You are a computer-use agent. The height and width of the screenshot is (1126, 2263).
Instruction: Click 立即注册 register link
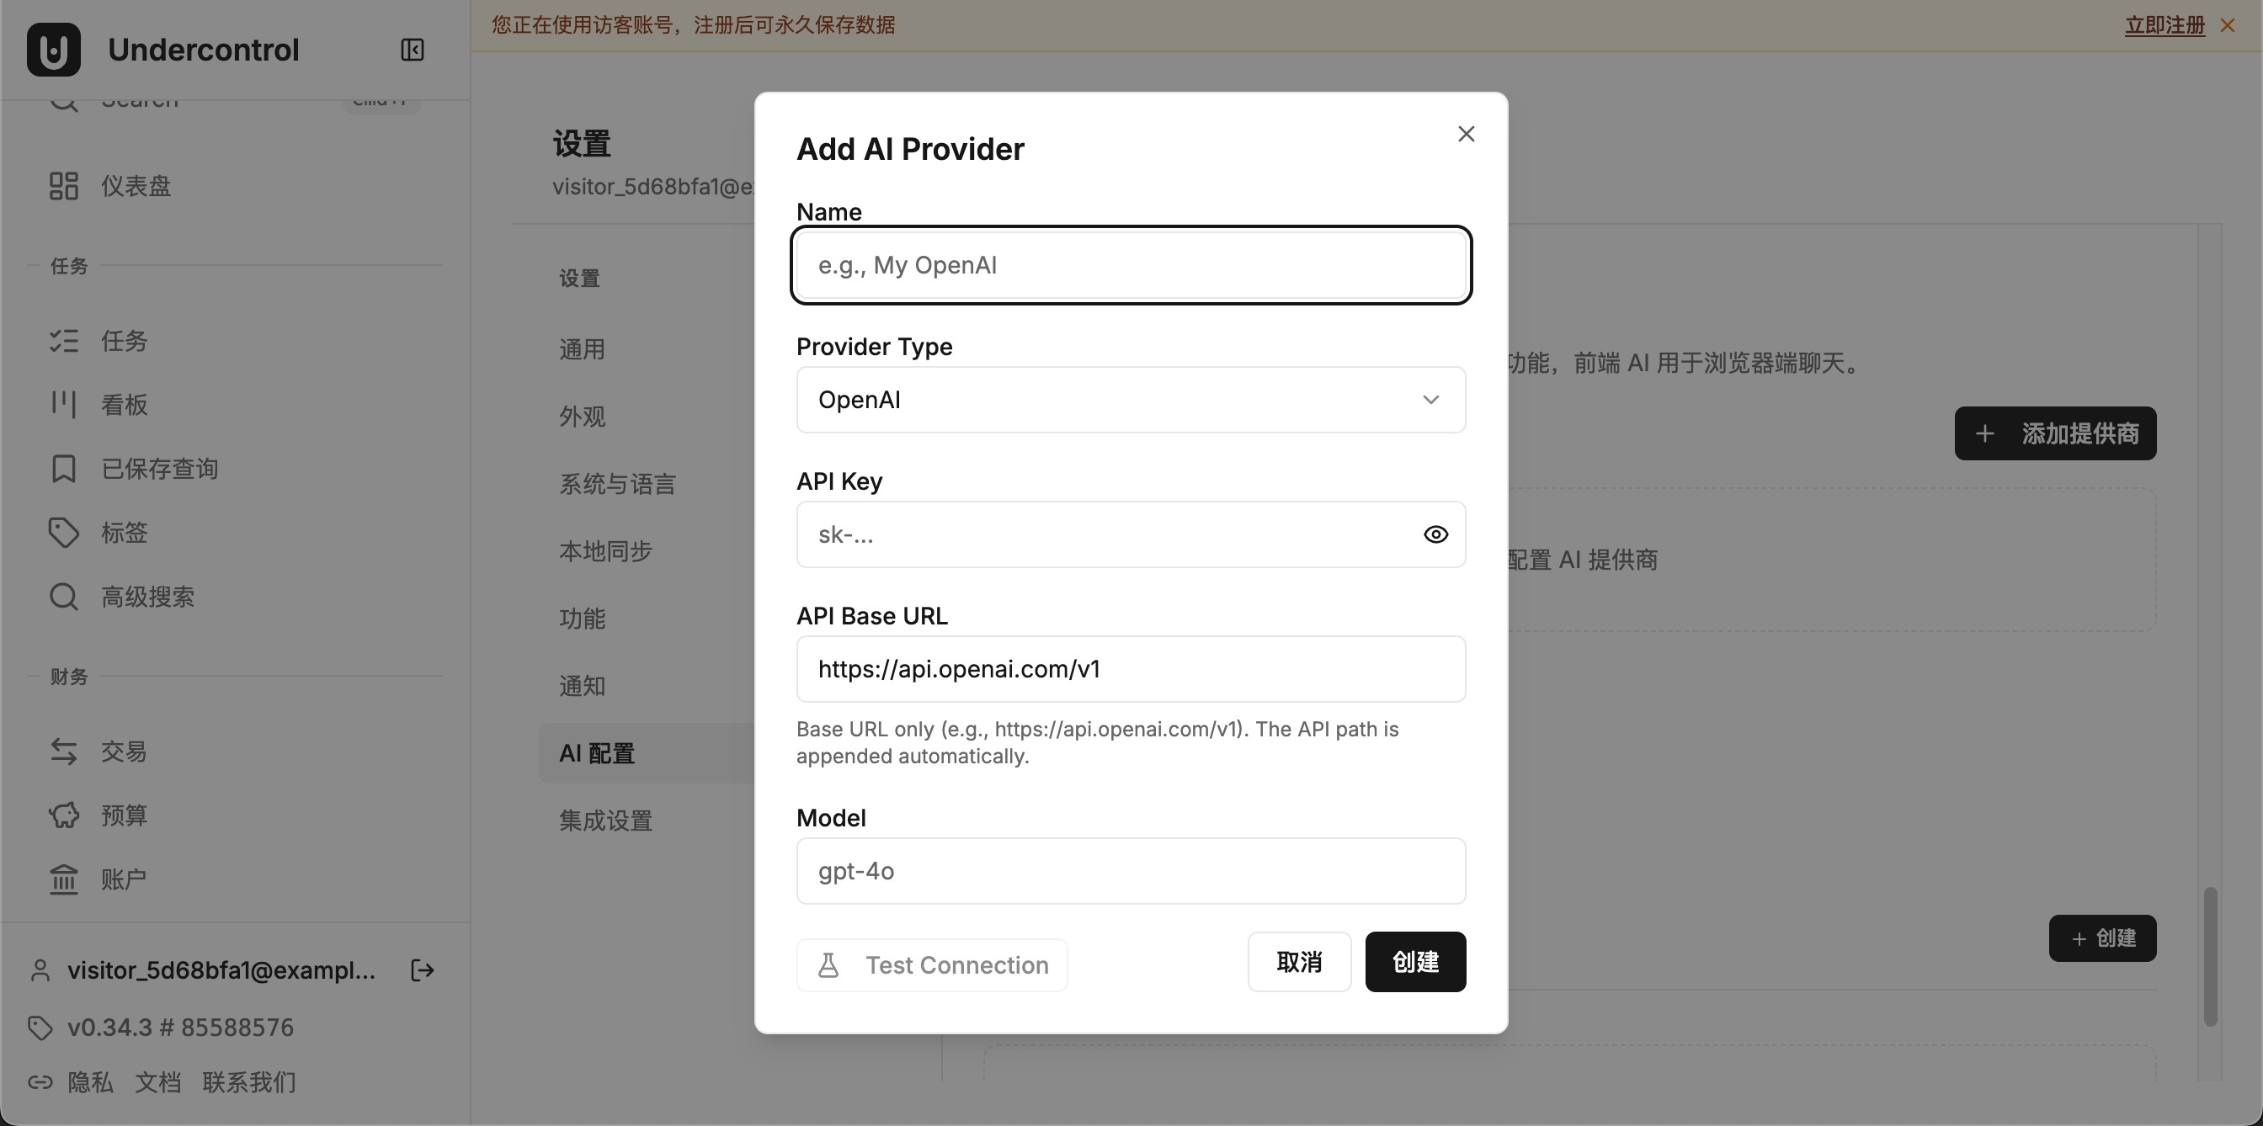tap(2164, 25)
